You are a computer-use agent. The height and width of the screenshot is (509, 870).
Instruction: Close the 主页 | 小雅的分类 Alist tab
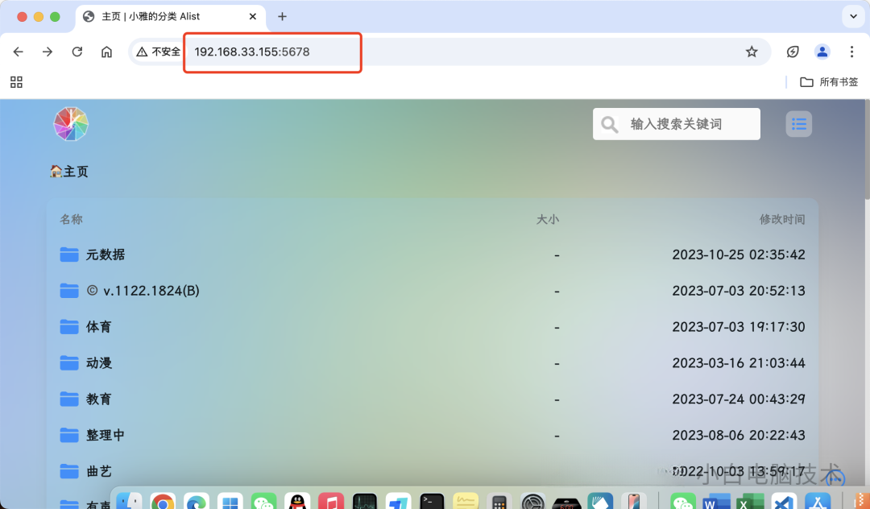click(252, 17)
